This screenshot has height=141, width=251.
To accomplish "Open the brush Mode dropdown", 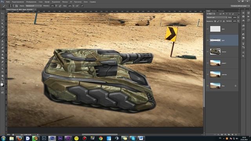I will point(33,6).
